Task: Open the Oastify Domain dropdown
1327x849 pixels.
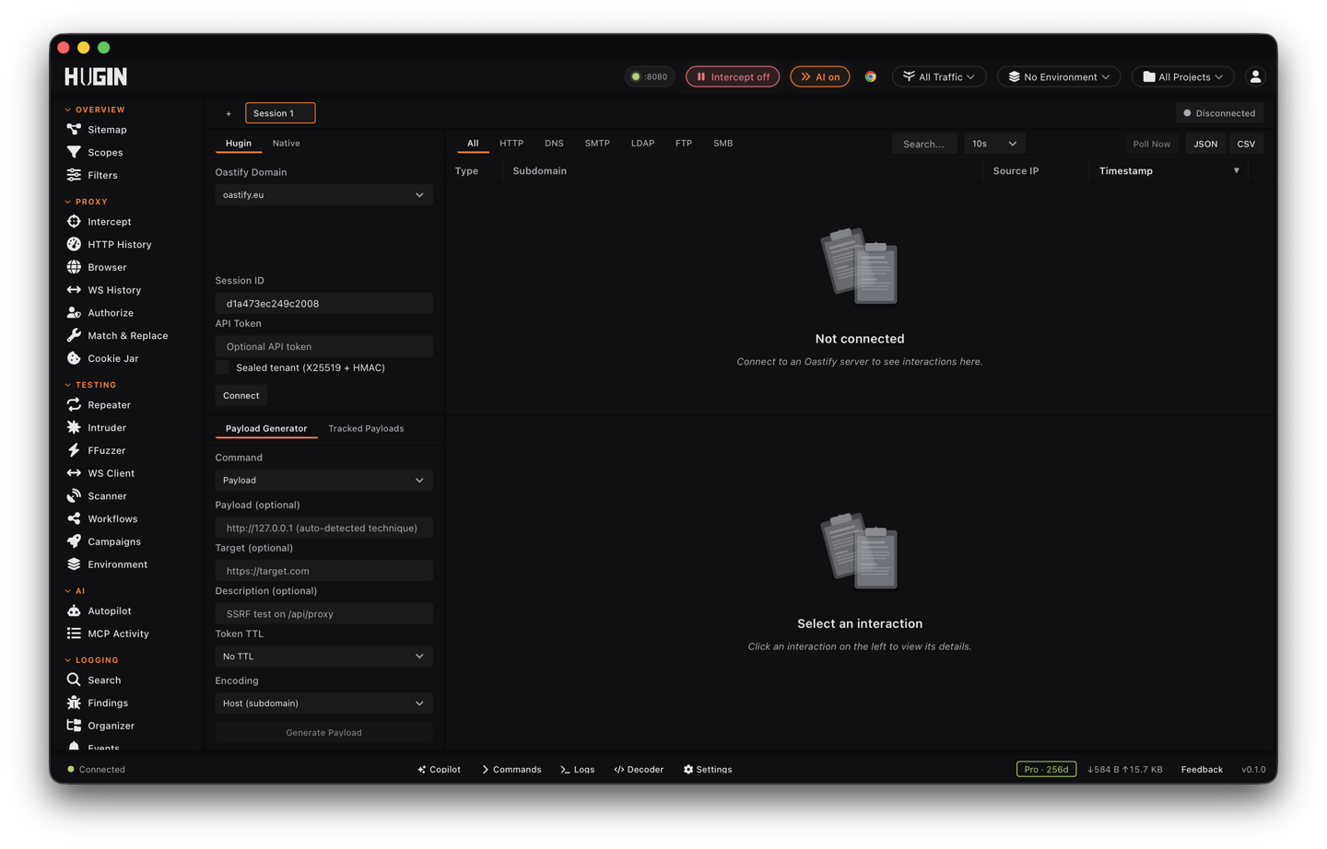Action: 323,195
